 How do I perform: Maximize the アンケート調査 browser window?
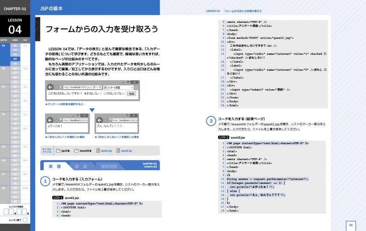128,82
